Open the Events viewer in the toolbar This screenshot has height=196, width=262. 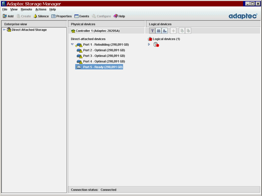click(x=82, y=16)
